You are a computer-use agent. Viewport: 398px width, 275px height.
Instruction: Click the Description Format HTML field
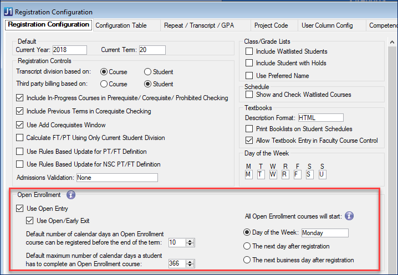click(320, 117)
